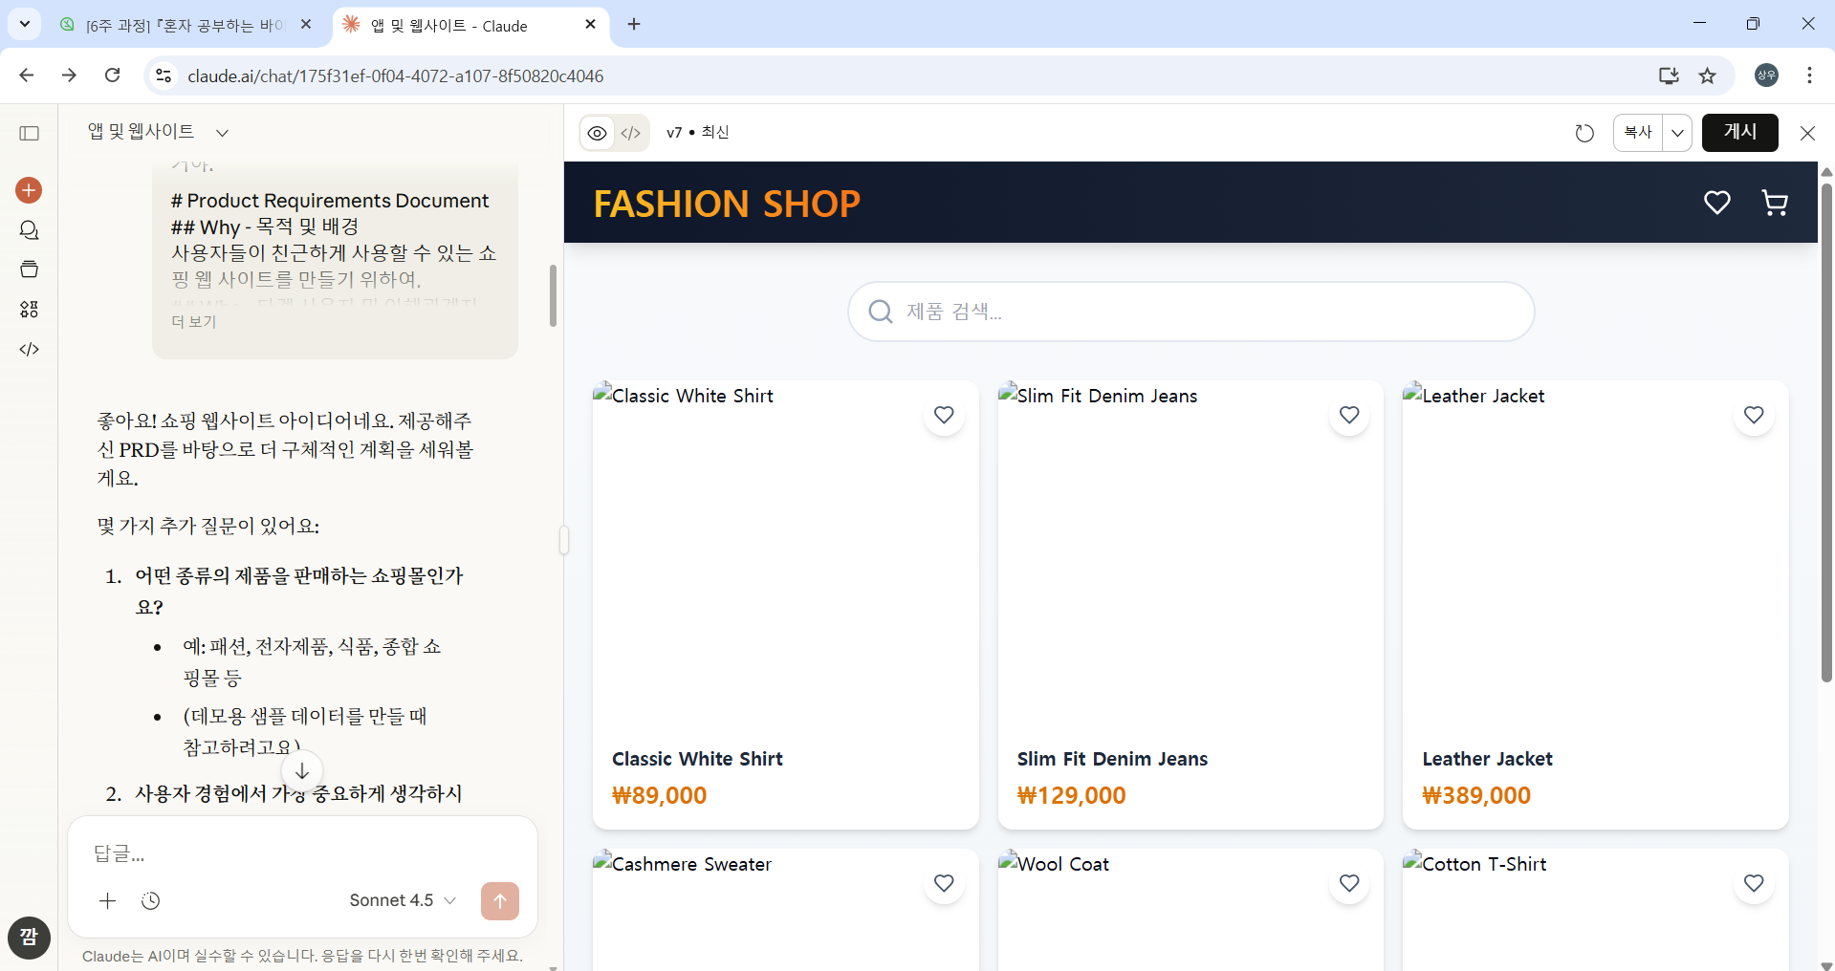The width and height of the screenshot is (1835, 971).
Task: Close the artifact panel
Action: [x=1807, y=133]
